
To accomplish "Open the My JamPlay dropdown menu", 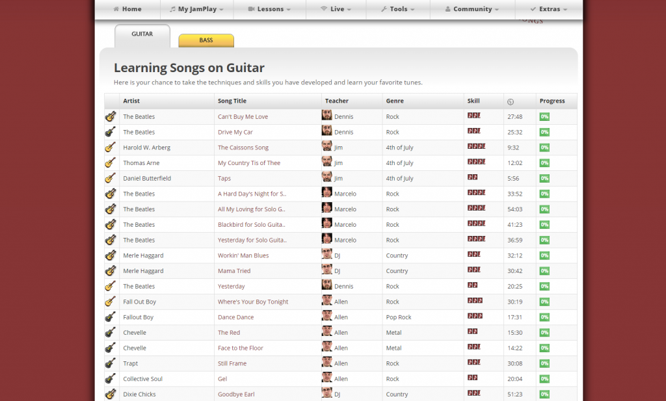I will [196, 9].
